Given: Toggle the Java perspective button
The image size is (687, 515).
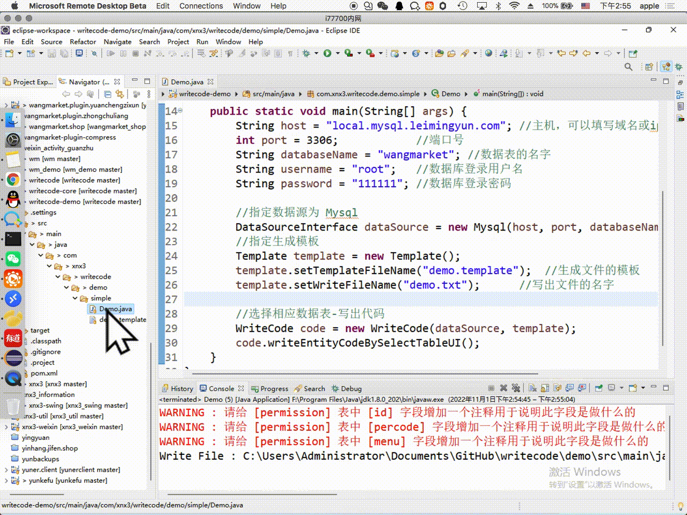Looking at the screenshot, I should [666, 67].
